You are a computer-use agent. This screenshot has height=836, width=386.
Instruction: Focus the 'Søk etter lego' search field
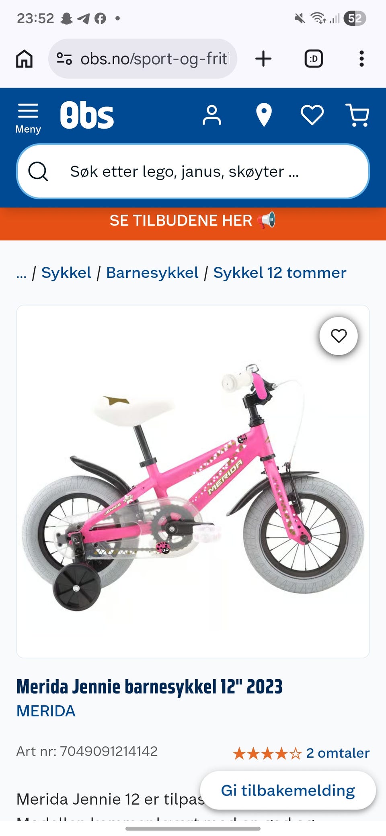(193, 172)
